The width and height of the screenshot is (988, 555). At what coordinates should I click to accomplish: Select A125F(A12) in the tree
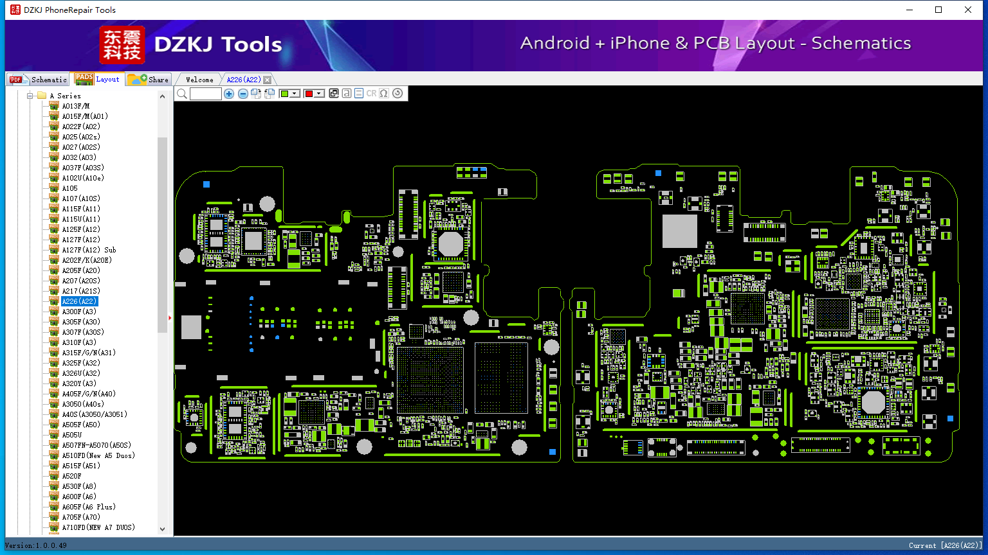click(x=81, y=229)
